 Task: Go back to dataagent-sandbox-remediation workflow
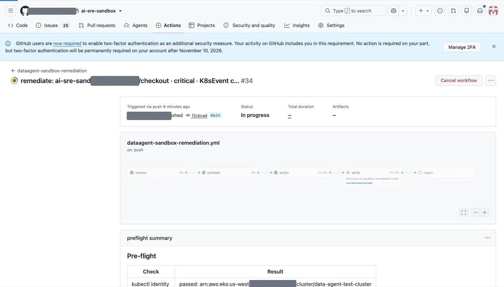pos(49,71)
